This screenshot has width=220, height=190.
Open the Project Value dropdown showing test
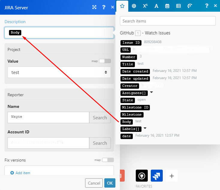(59, 72)
